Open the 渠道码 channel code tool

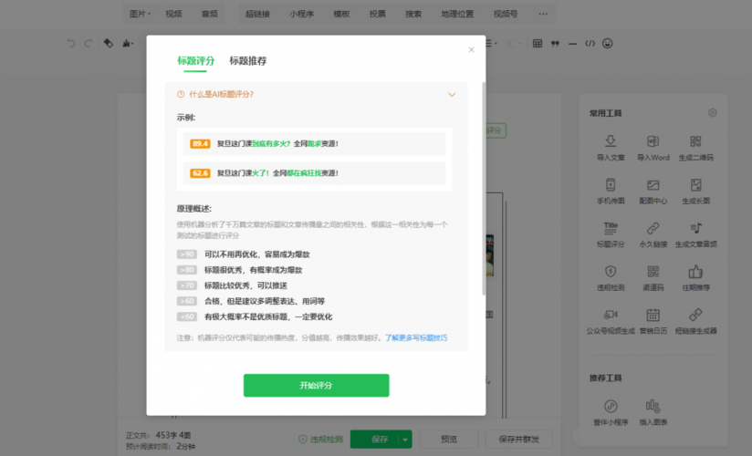[x=653, y=278]
